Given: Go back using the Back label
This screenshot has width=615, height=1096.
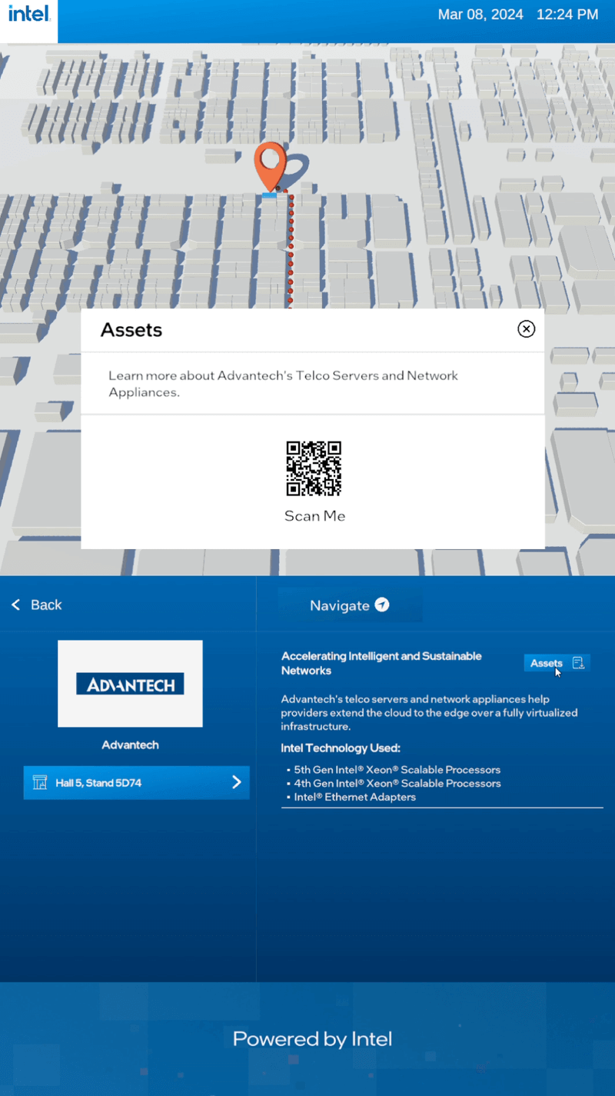Looking at the screenshot, I should (46, 605).
